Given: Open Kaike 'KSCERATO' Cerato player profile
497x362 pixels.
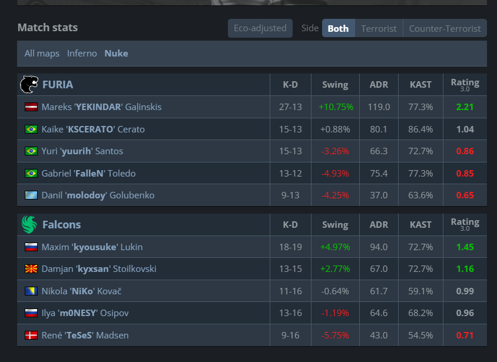Looking at the screenshot, I should point(93,129).
